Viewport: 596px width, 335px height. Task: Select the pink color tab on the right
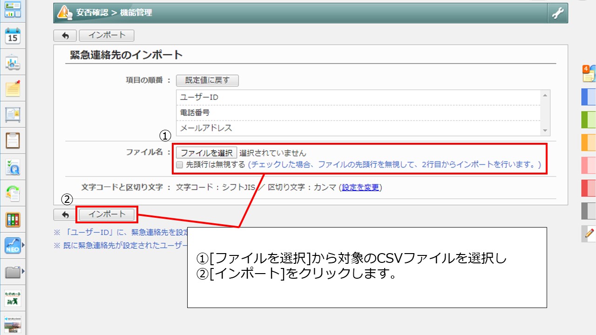tap(589, 166)
